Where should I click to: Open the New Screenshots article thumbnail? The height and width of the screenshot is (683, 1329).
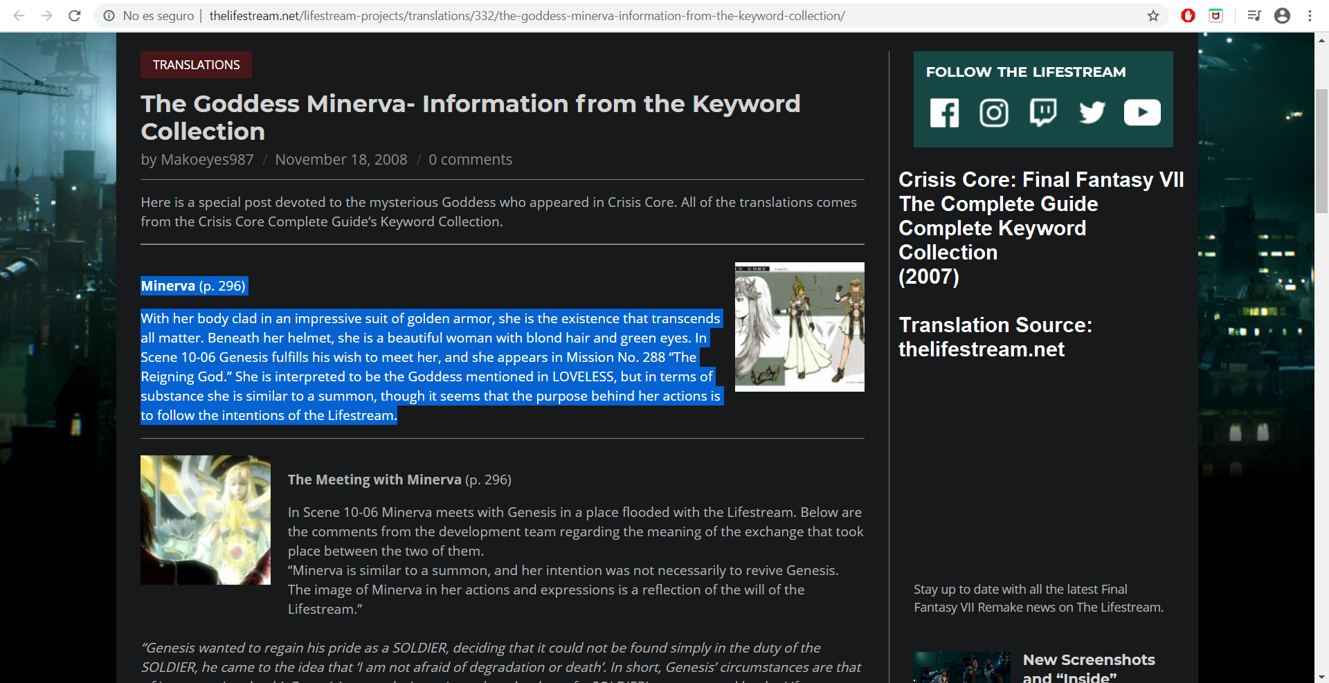coord(962,667)
